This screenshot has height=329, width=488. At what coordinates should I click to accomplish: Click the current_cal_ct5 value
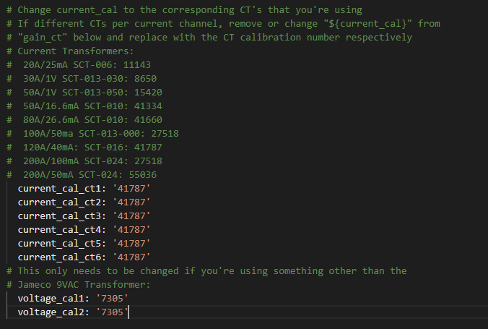point(131,244)
